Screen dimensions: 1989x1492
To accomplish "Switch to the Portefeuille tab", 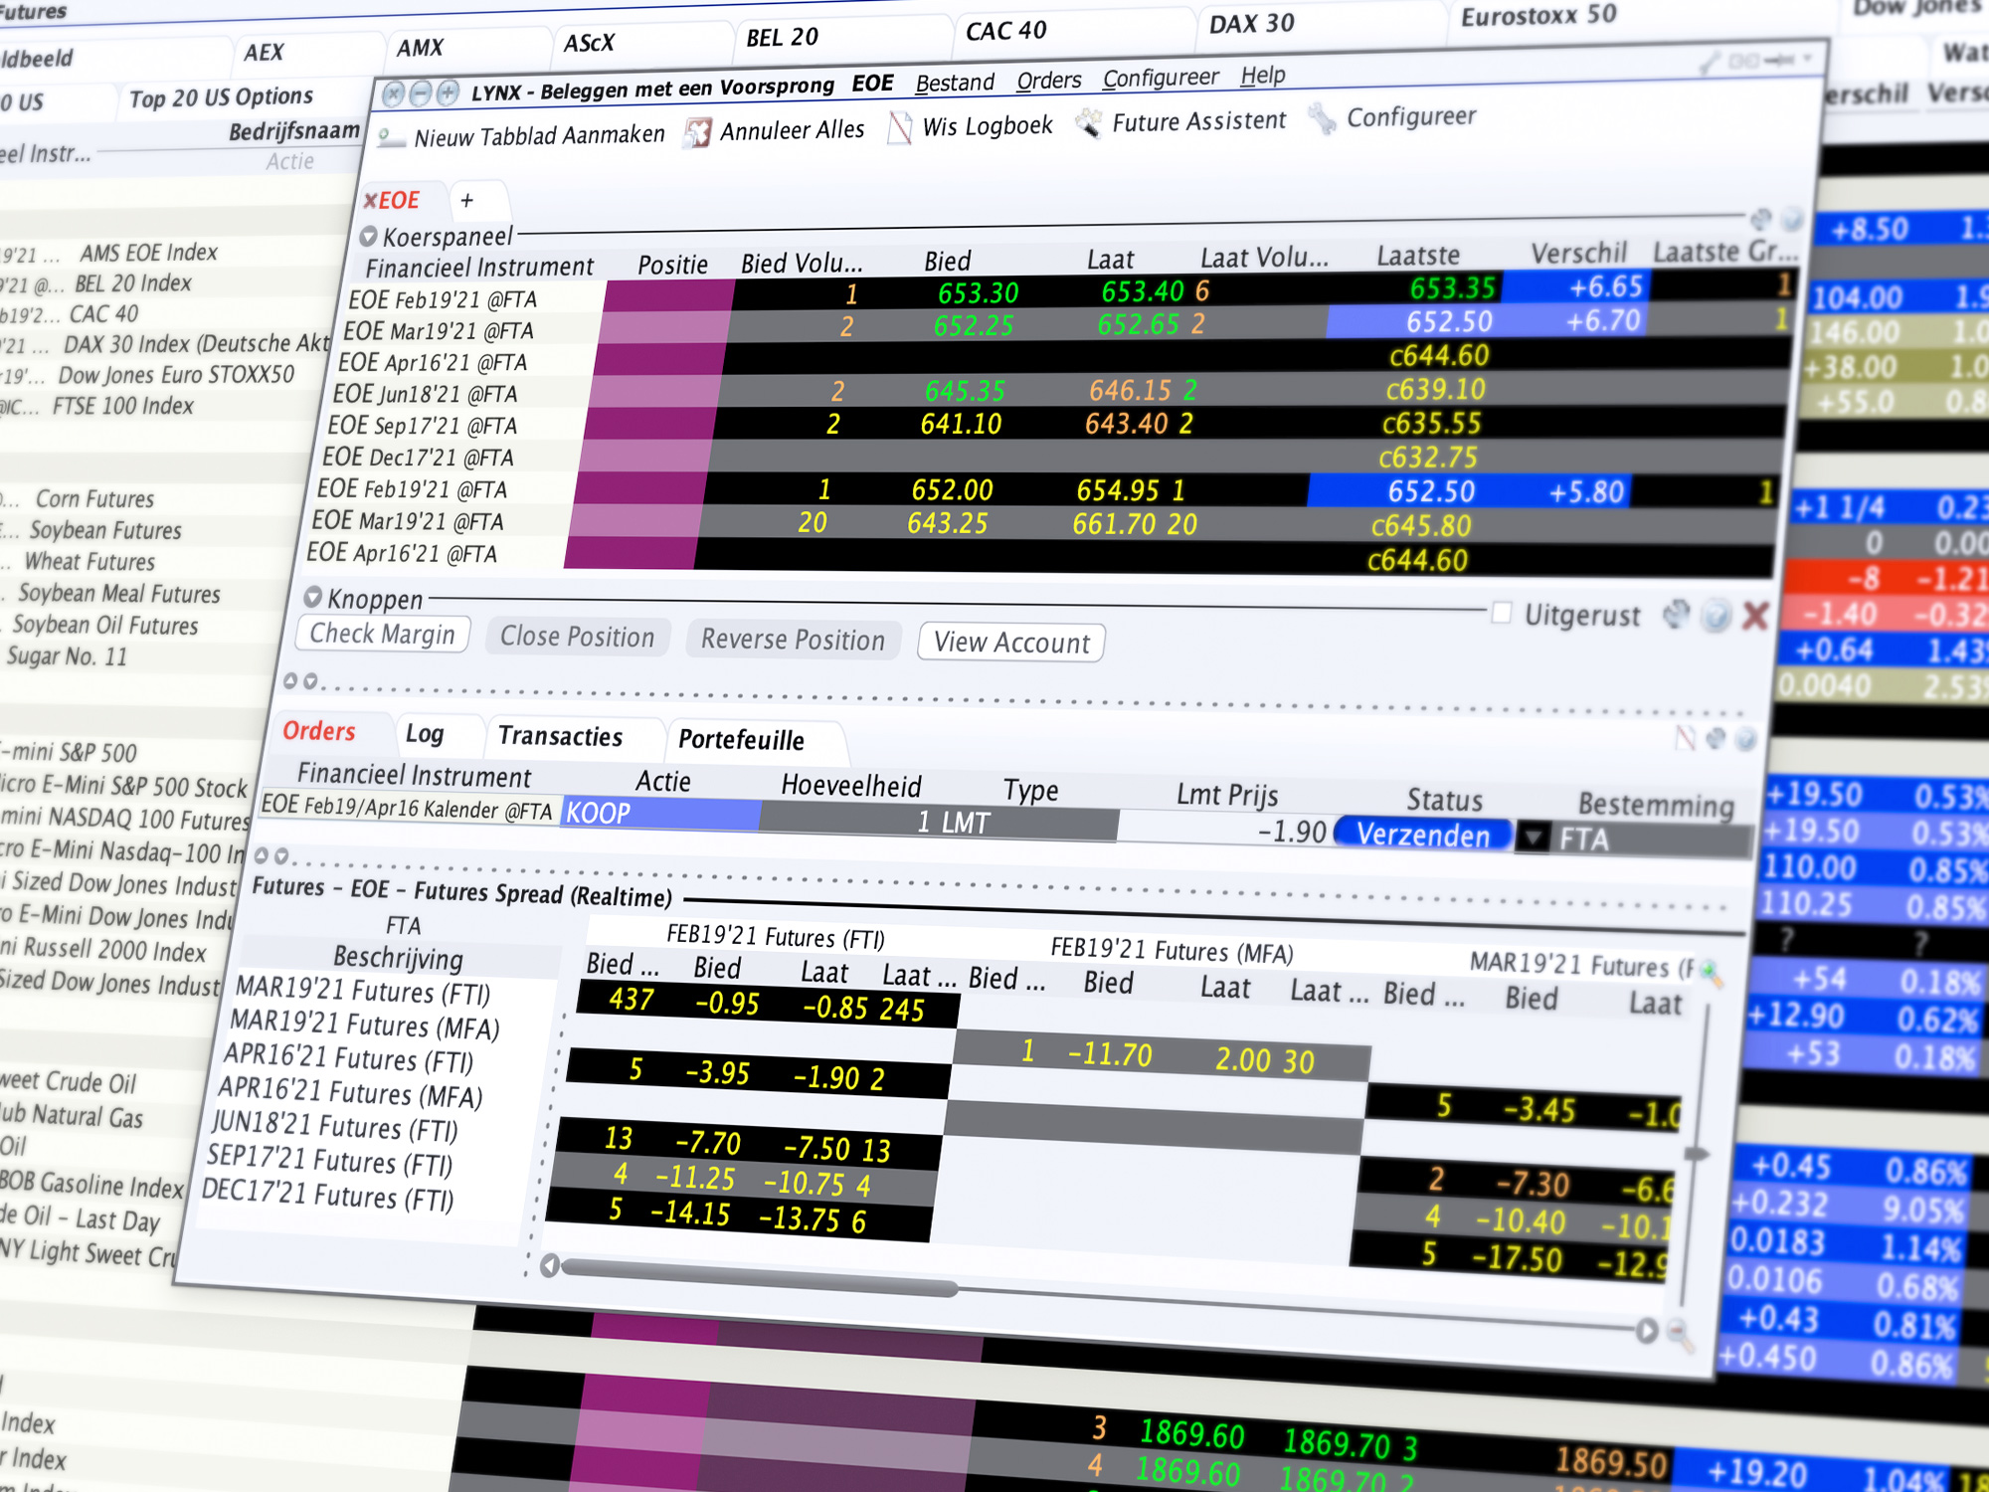I will [741, 740].
